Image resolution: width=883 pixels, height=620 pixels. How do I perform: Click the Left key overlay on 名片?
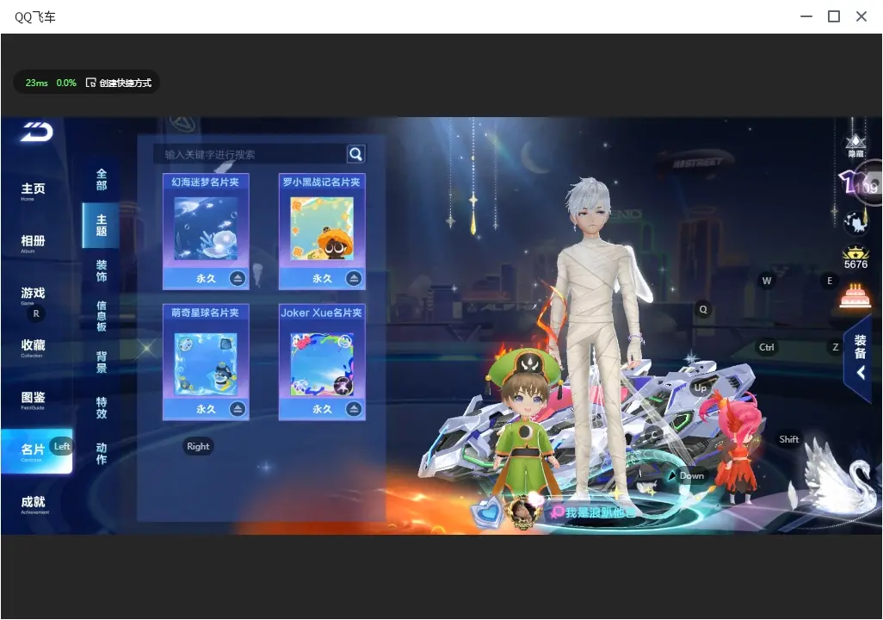62,446
